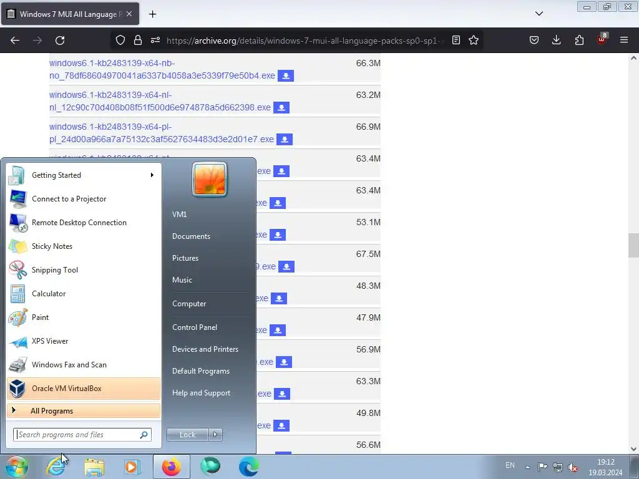
Task: Open tracking protection shield icon
Action: pyautogui.click(x=120, y=40)
